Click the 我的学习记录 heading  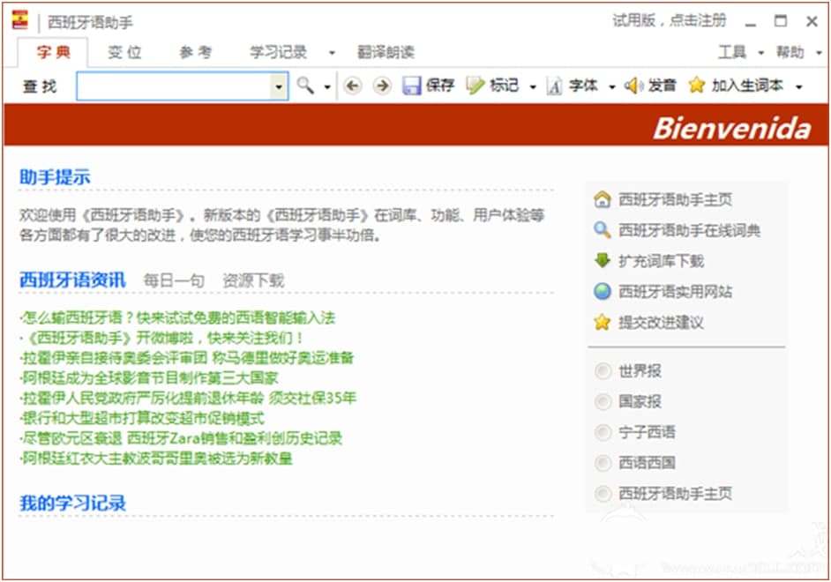(72, 504)
